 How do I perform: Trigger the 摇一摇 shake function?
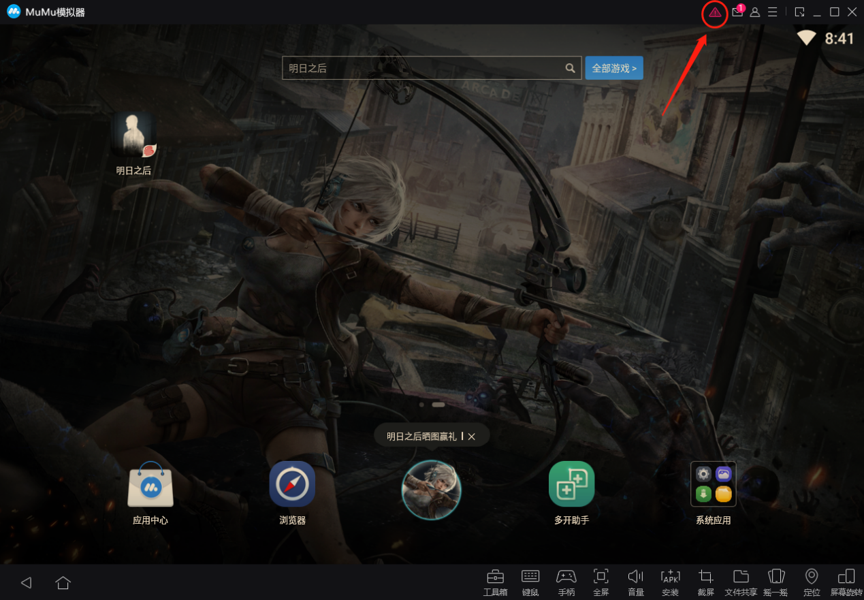click(776, 582)
